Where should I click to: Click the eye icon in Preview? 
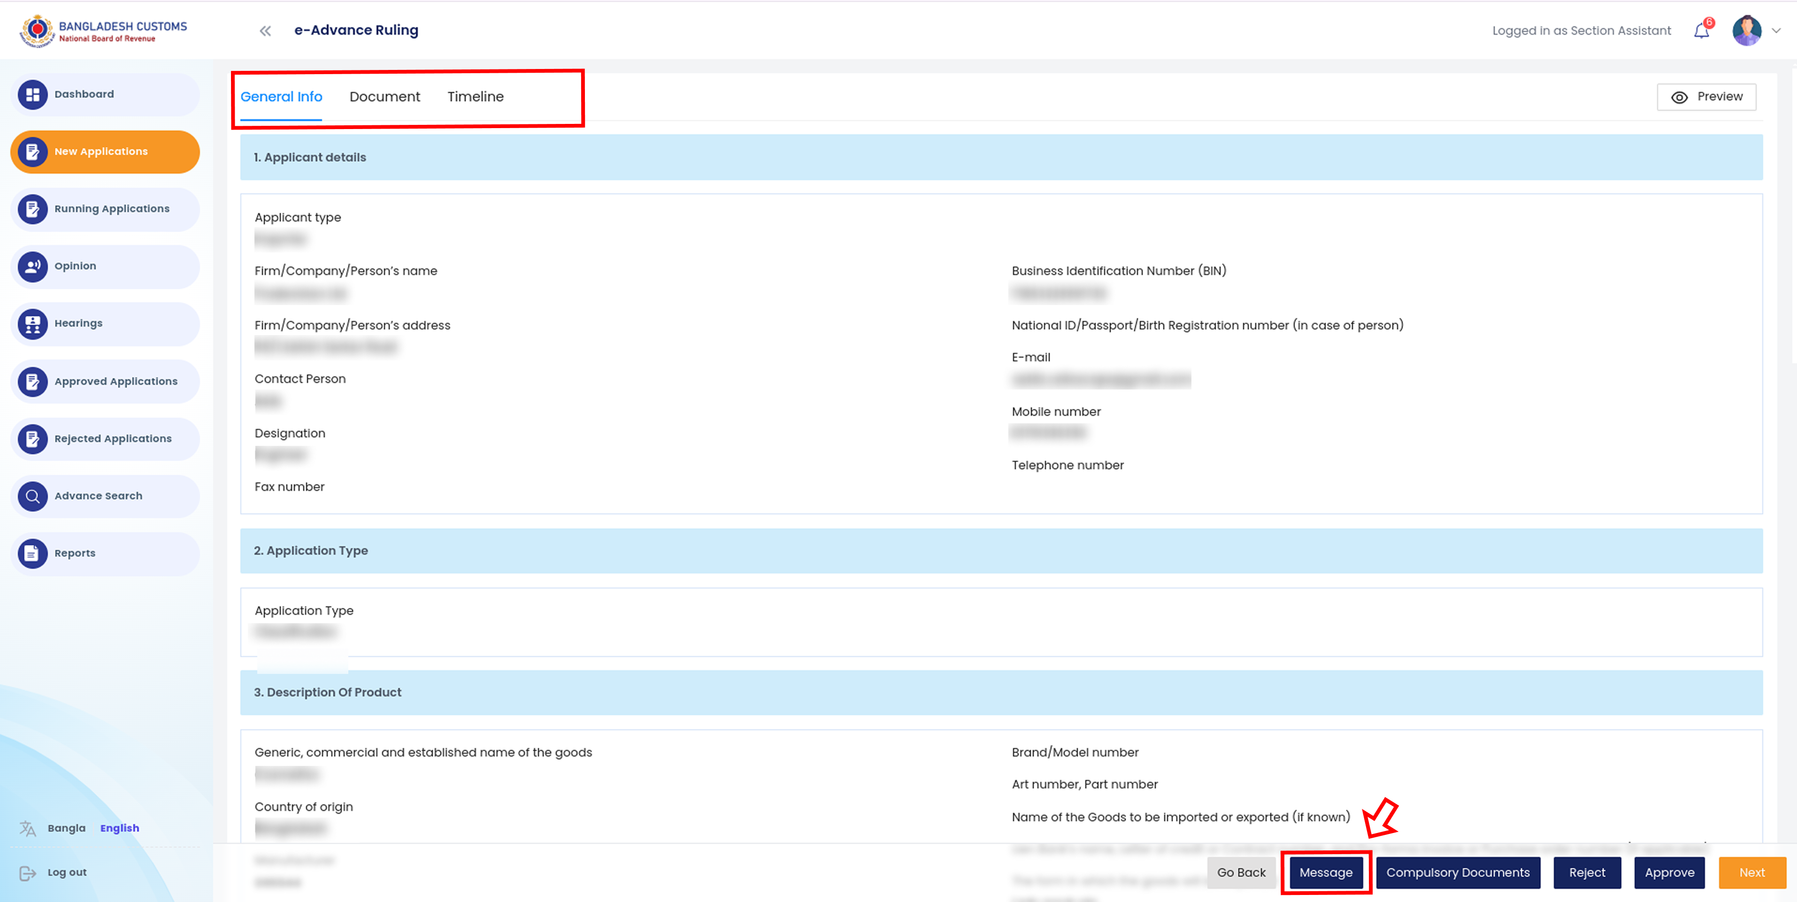(x=1679, y=97)
